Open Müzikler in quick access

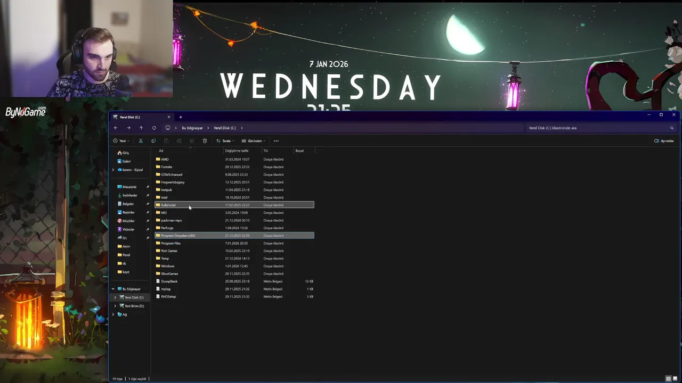(128, 221)
